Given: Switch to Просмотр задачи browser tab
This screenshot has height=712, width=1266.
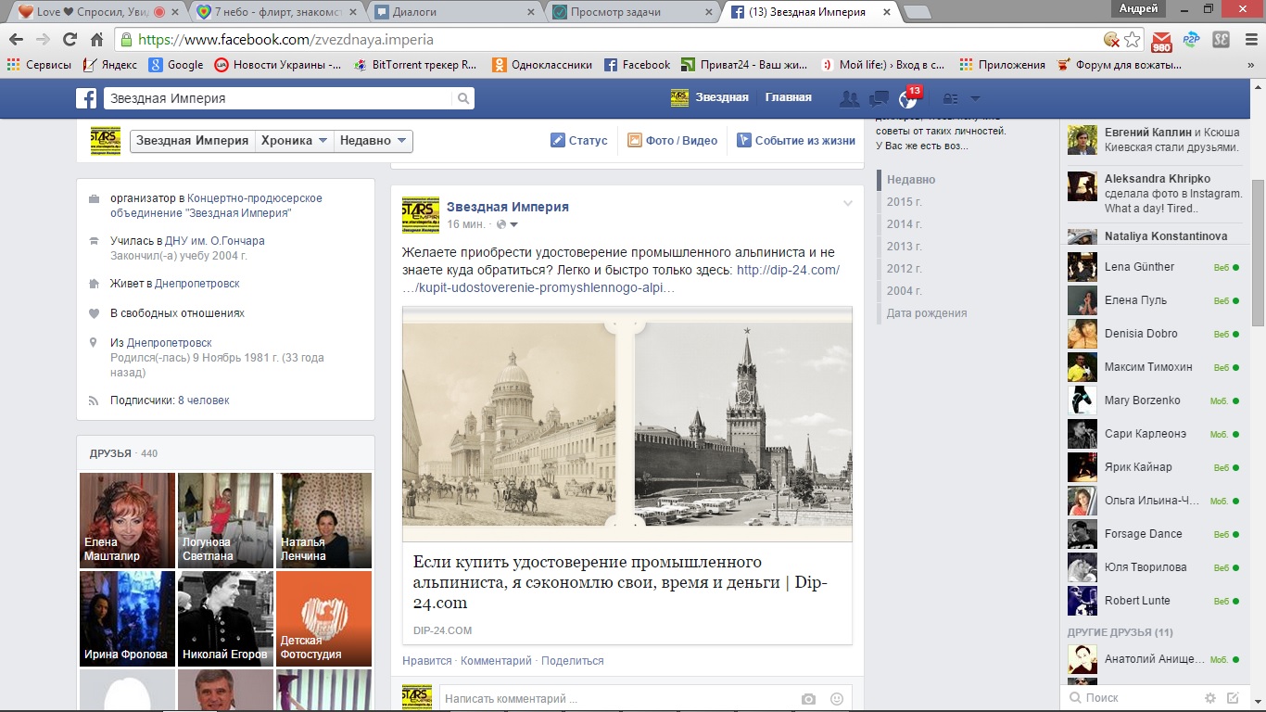Looking at the screenshot, I should click(632, 12).
